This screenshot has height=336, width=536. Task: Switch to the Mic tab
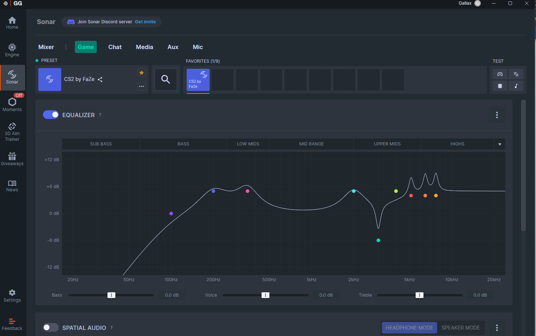pyautogui.click(x=198, y=47)
